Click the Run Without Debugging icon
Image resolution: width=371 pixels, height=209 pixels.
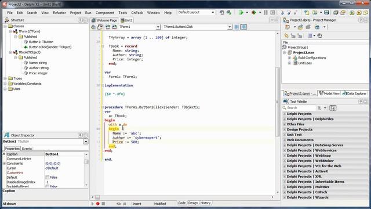point(254,12)
